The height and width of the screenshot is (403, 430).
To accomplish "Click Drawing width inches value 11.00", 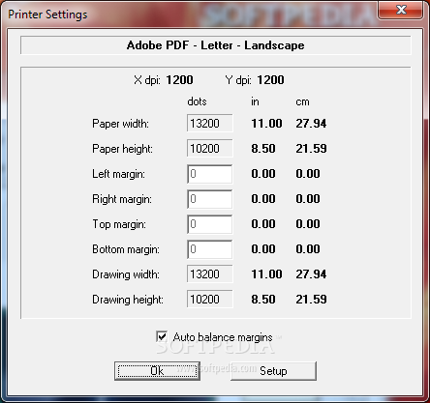I will pos(266,274).
